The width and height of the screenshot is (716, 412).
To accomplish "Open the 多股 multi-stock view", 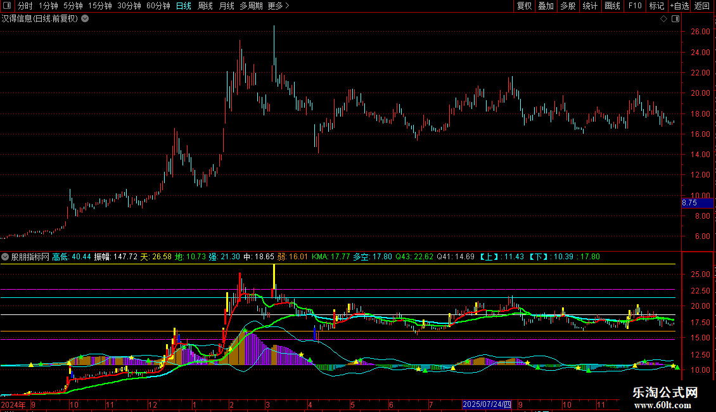I will 568,6.
